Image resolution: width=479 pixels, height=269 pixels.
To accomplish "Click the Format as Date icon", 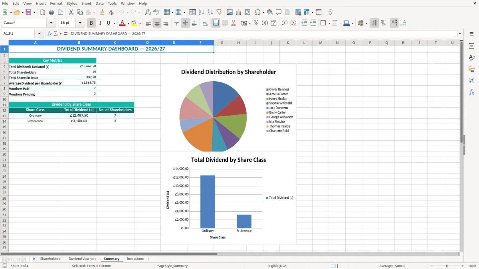I will [274, 23].
